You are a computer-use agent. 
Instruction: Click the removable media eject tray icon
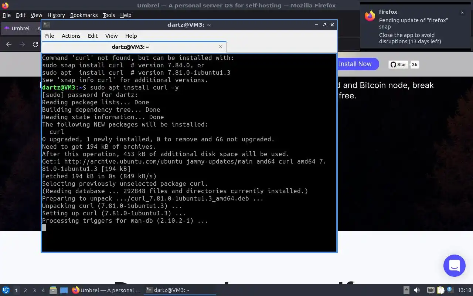point(406,290)
